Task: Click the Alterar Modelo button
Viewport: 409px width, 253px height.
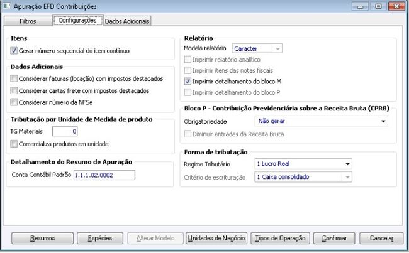Action: (155, 238)
